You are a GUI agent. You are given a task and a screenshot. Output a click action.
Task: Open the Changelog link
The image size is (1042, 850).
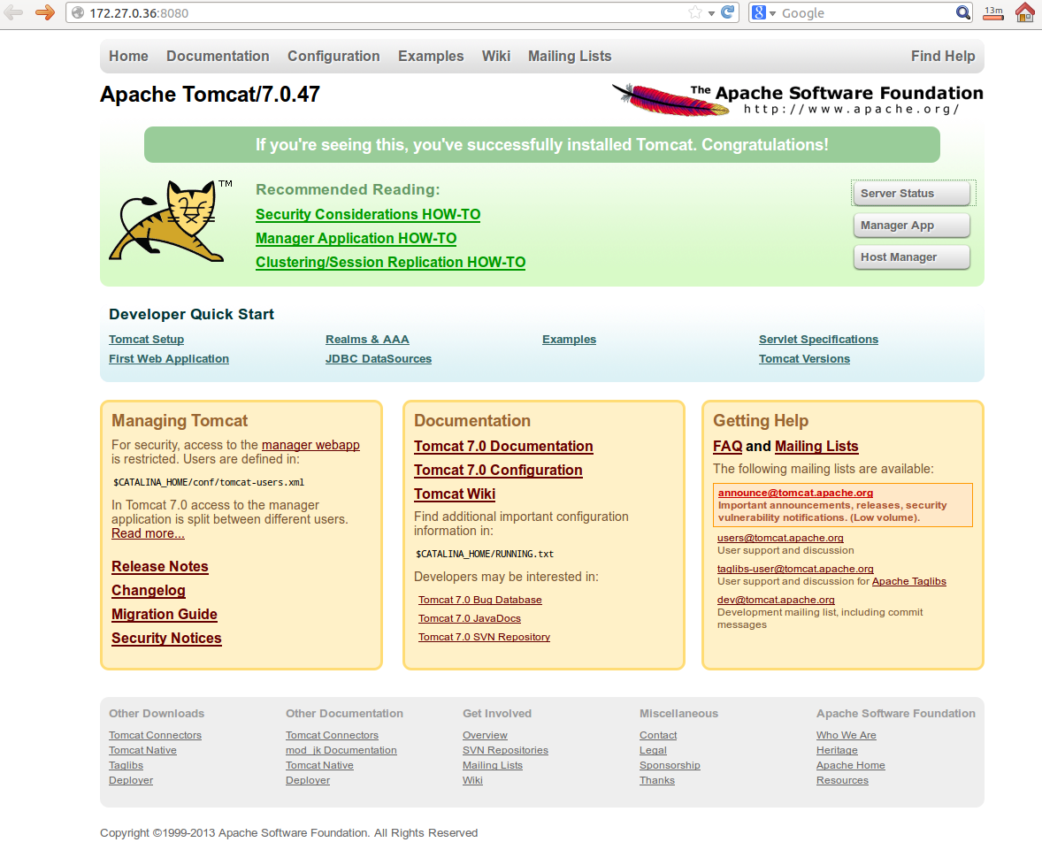click(149, 591)
